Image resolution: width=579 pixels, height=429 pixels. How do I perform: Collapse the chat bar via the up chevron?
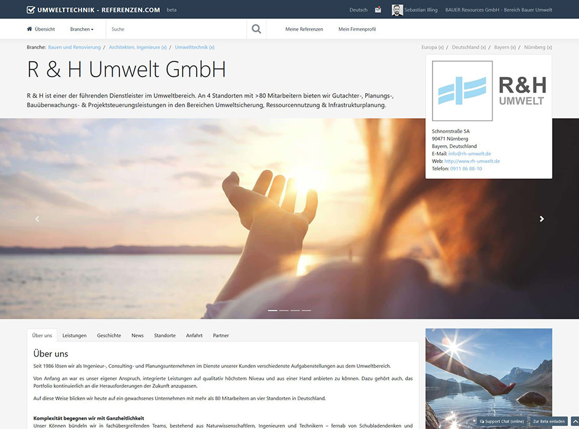[573, 421]
